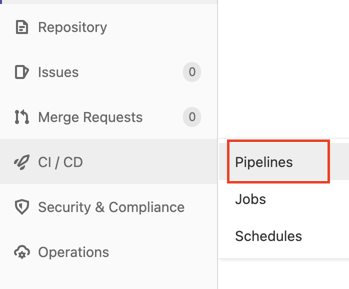Screen dimensions: 349x289
Task: Select the Operations sidebar text label
Action: [73, 252]
